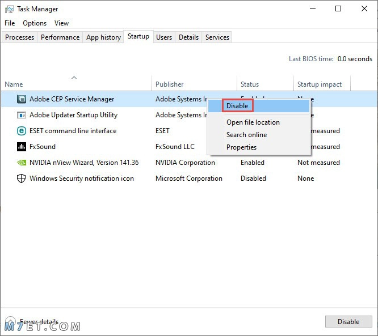Select the Adobe Updater Startup Utility row
378x336 pixels.
point(189,115)
